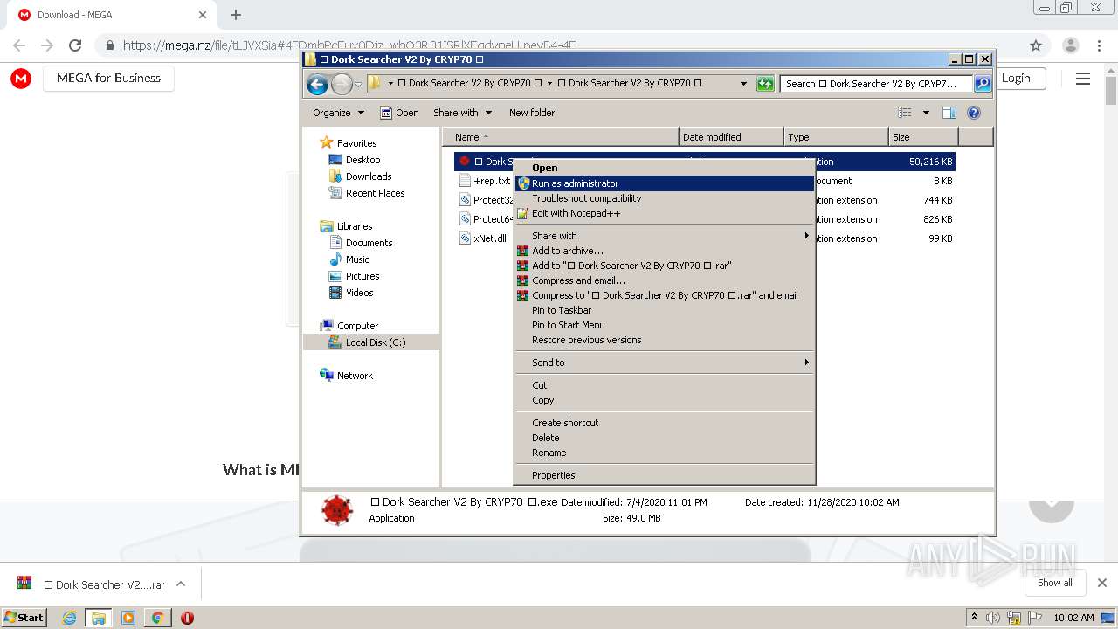The width and height of the screenshot is (1118, 629).
Task: Open the Windows Start menu
Action: coord(24,617)
